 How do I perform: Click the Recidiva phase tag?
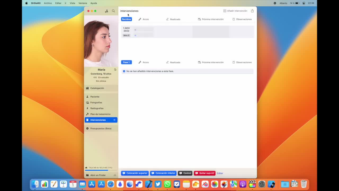(126, 19)
